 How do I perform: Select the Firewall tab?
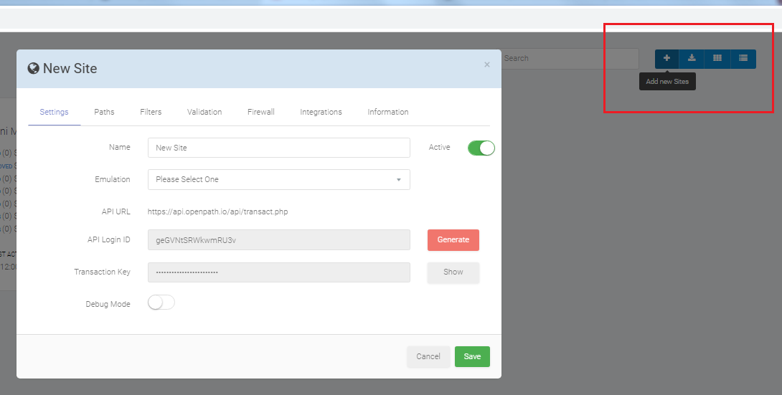(261, 112)
